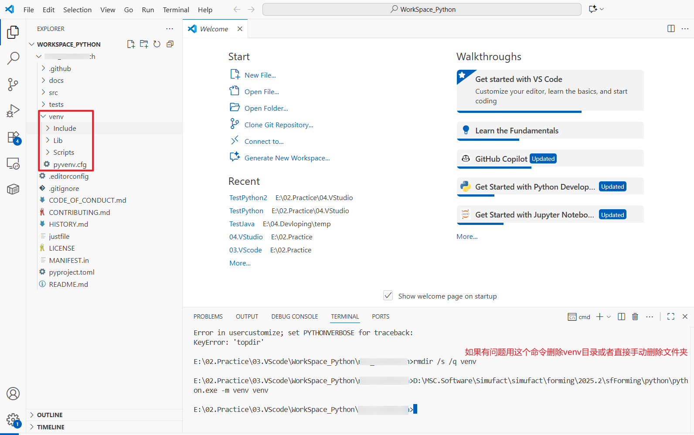Switch to OUTPUT panel tab
Image resolution: width=694 pixels, height=435 pixels.
click(x=247, y=316)
